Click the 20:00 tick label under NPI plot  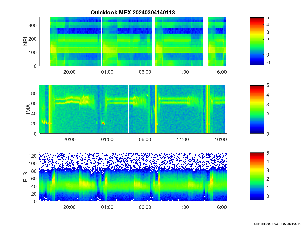(x=69, y=72)
